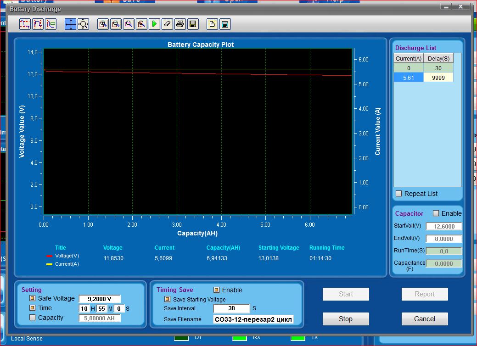Toggle the Safe Voltage checkbox

[32, 299]
